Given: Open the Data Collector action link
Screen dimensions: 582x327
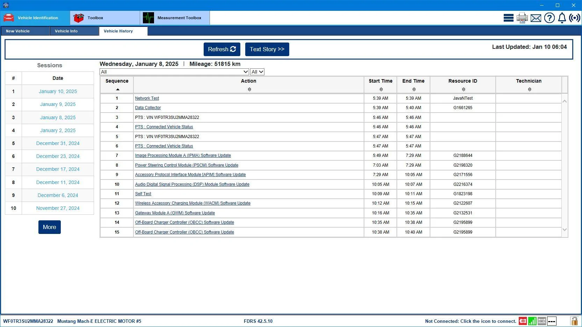Looking at the screenshot, I should coord(148,108).
